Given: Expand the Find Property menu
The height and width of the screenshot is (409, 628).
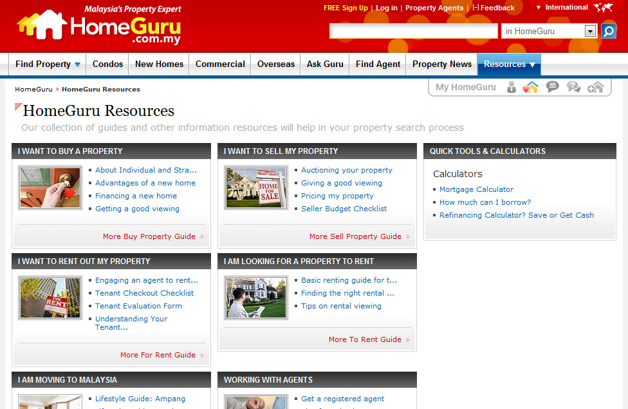Looking at the screenshot, I should 48,64.
